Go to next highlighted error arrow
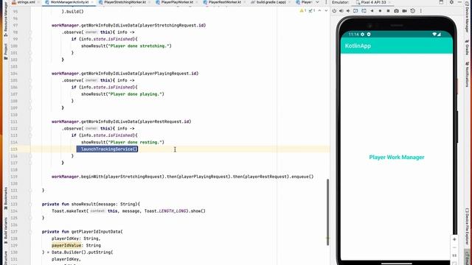The height and width of the screenshot is (265, 472). coord(326,11)
